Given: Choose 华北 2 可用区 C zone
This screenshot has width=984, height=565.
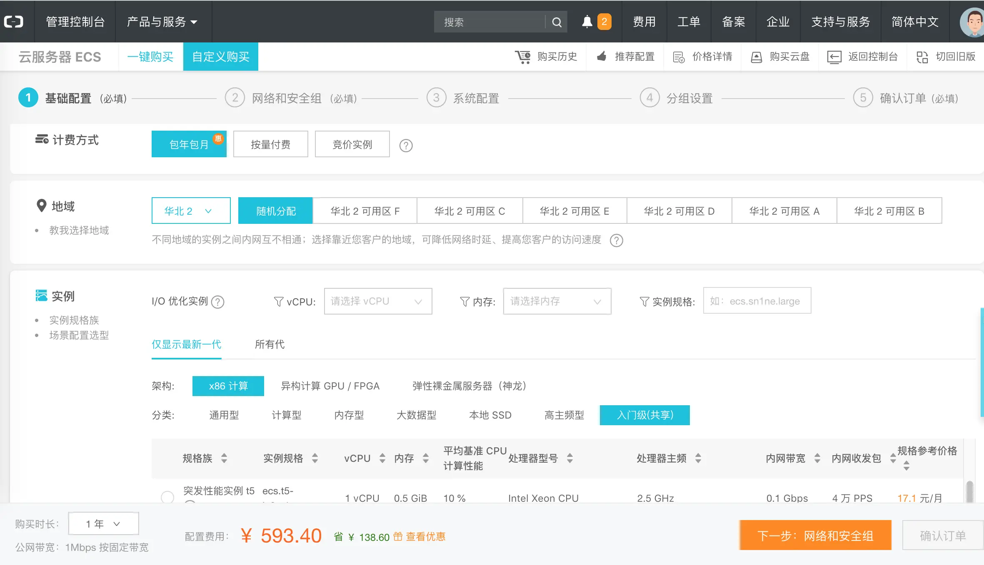Looking at the screenshot, I should 470,211.
